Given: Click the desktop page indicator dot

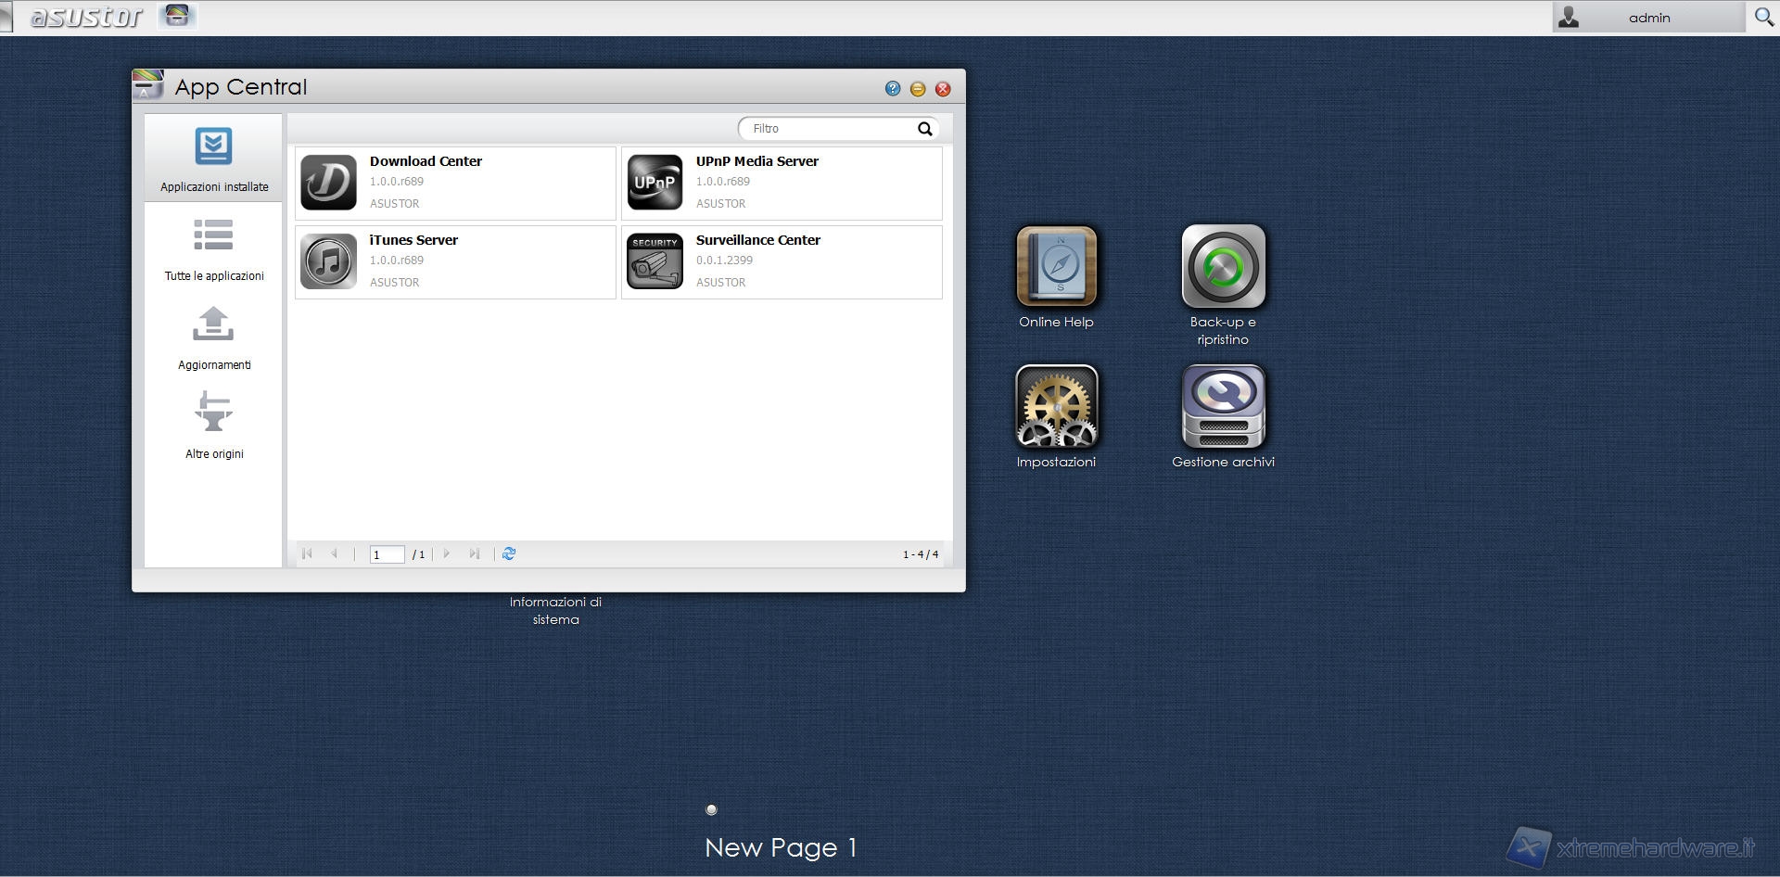Looking at the screenshot, I should pos(711,809).
